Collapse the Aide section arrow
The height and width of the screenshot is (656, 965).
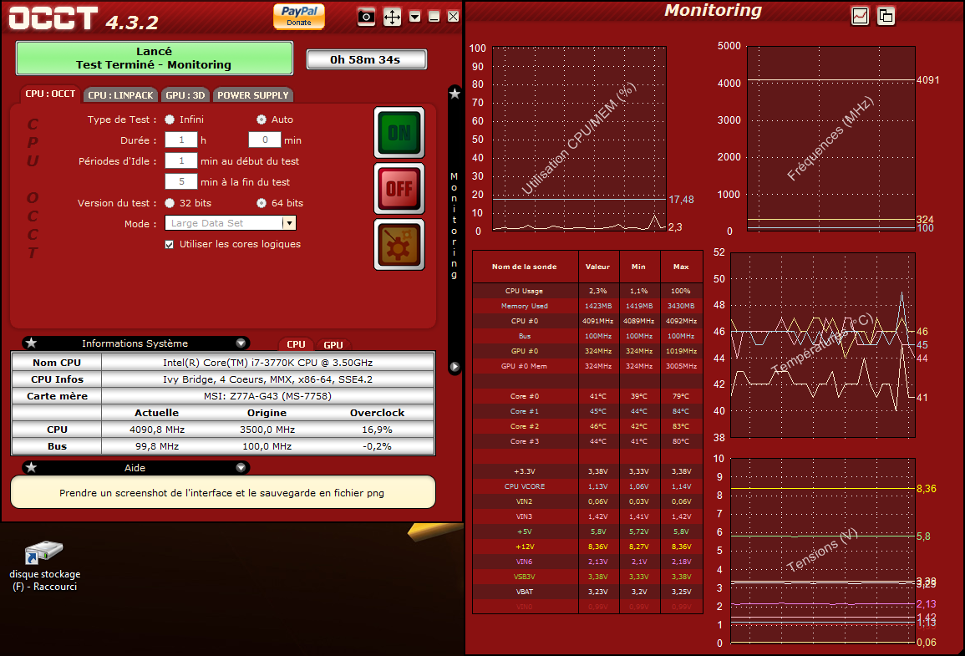[241, 468]
